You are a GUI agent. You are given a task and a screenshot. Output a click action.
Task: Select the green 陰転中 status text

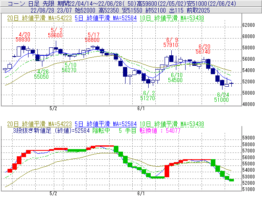101,130
